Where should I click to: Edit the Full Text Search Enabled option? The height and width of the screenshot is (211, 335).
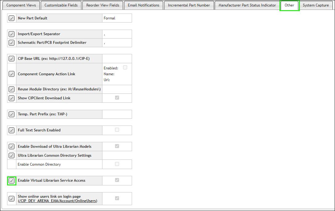pos(11,130)
